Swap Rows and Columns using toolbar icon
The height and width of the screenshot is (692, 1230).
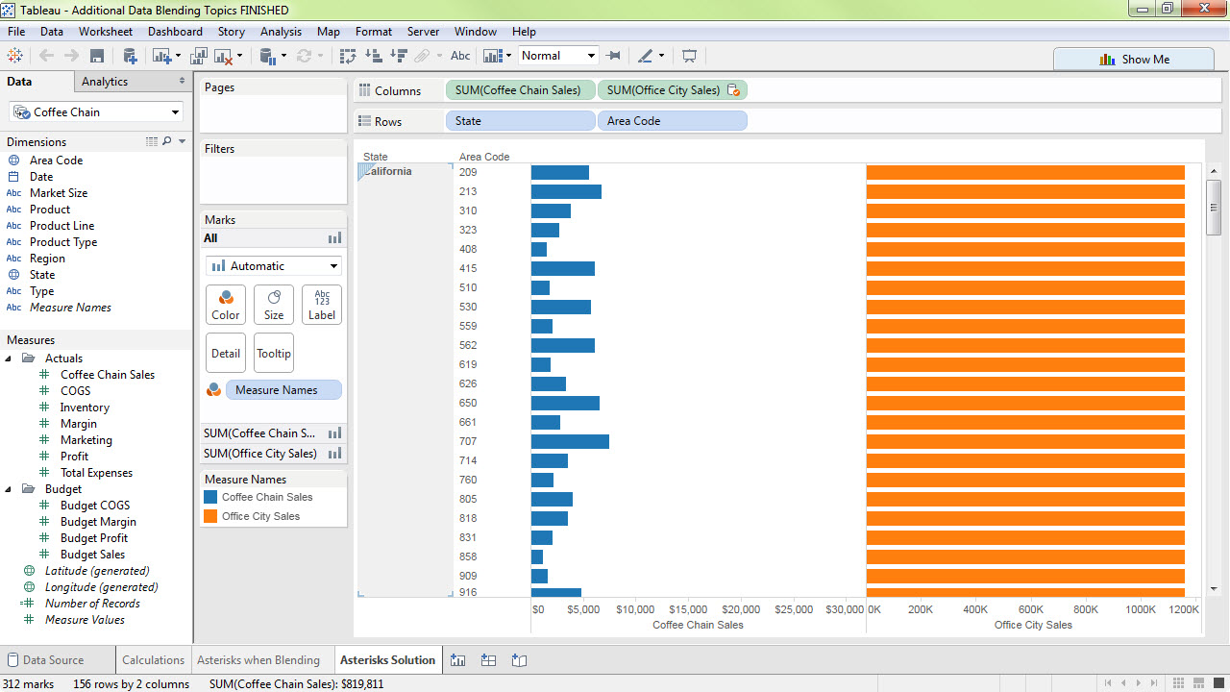348,55
